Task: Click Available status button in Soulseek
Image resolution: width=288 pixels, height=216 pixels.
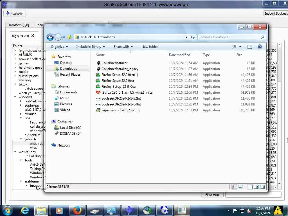Action: (x=15, y=13)
